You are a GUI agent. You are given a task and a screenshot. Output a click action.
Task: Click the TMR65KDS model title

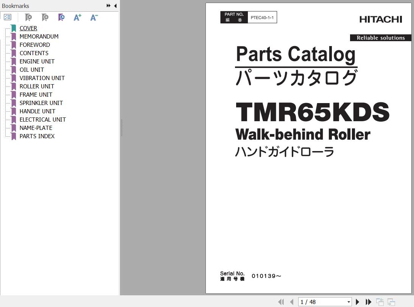[x=312, y=112]
